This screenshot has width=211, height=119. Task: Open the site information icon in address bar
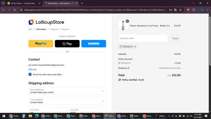[x=21, y=10]
